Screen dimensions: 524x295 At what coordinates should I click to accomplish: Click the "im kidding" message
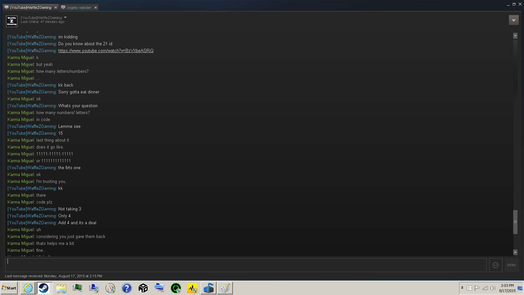(x=68, y=37)
